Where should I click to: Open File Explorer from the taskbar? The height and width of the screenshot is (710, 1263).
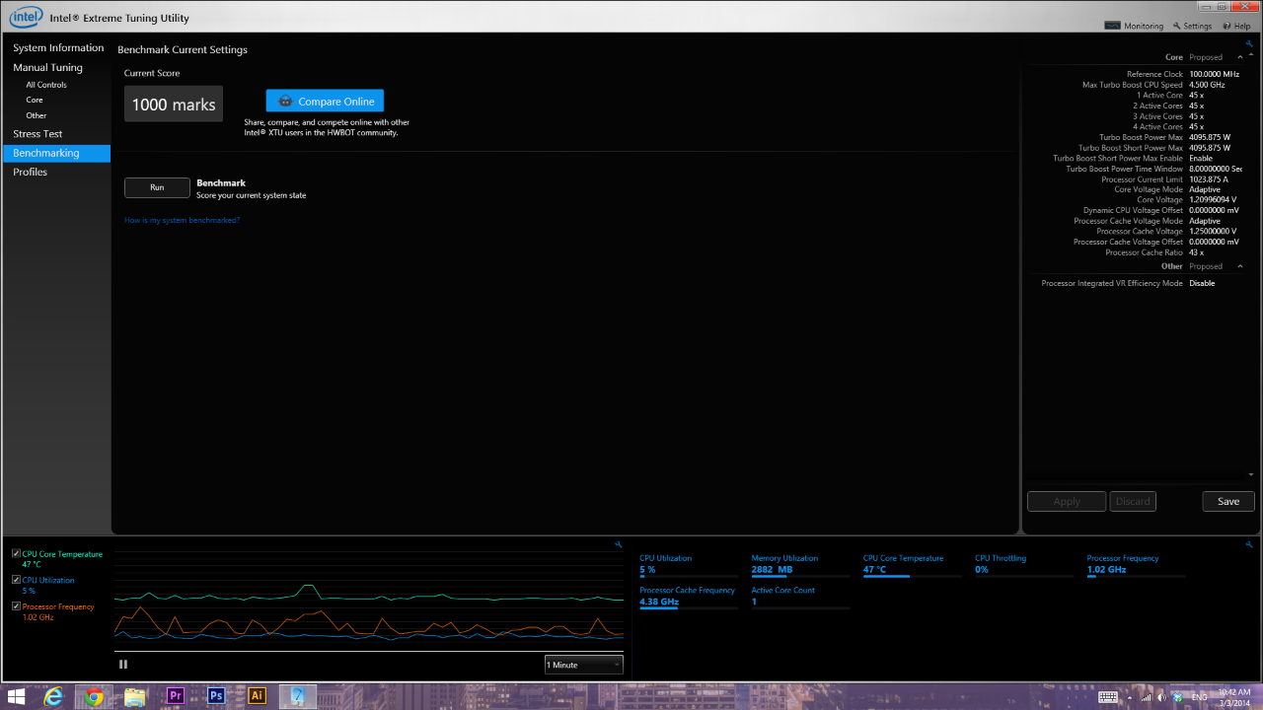click(135, 696)
